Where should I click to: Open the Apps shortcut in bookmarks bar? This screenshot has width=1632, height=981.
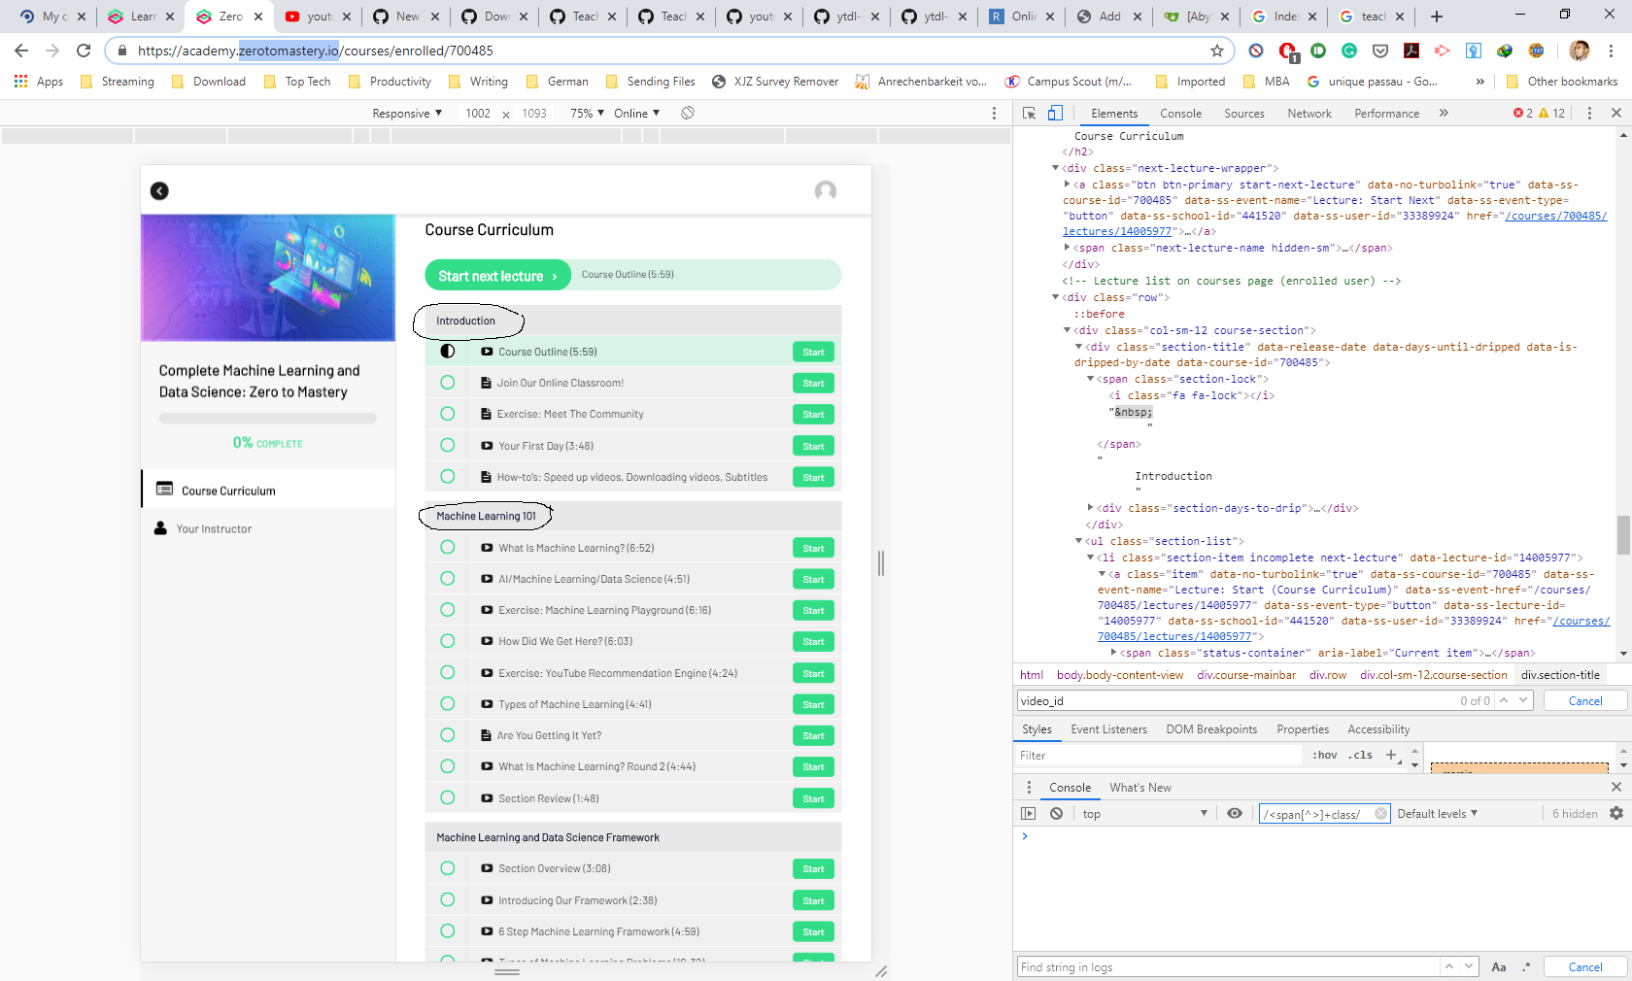tap(39, 82)
